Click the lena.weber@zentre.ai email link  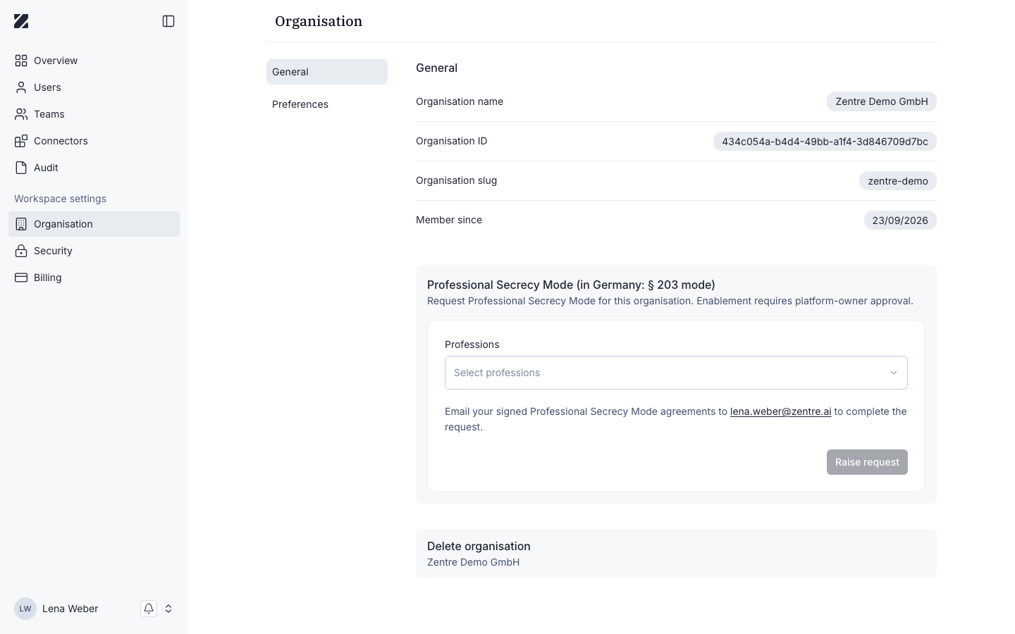pyautogui.click(x=780, y=411)
